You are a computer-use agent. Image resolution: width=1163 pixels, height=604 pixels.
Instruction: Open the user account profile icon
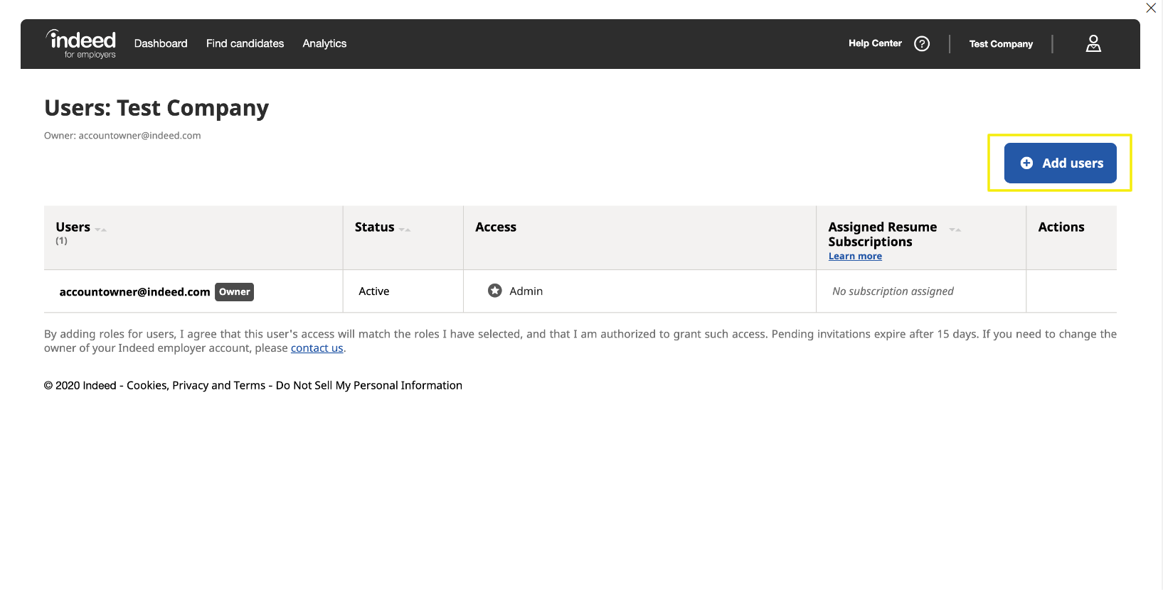1093,44
